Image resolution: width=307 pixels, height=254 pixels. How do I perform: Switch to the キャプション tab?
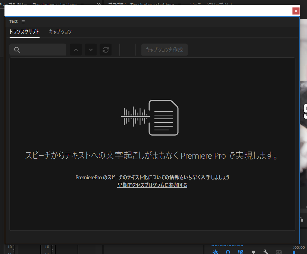click(x=60, y=32)
